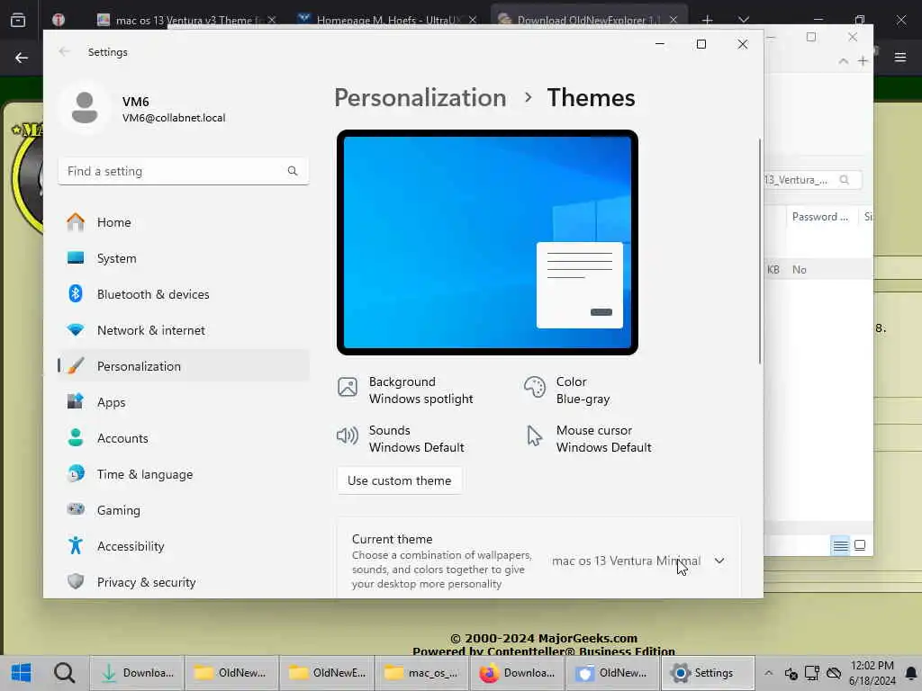Click Use custom theme button
The width and height of the screenshot is (922, 691).
point(399,480)
